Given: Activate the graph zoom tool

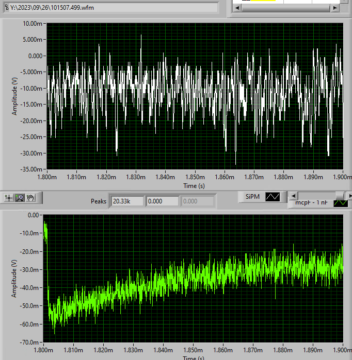Looking at the screenshot, I should pos(21,197).
